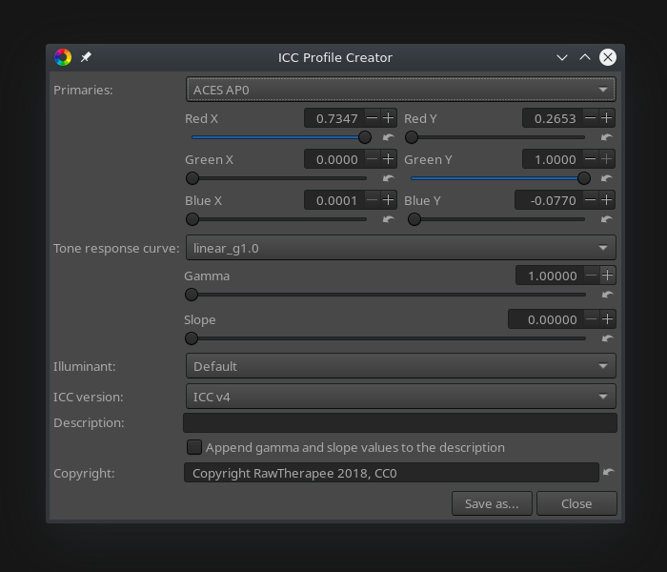Increase the Red X value with plus
The width and height of the screenshot is (667, 572).
[389, 118]
